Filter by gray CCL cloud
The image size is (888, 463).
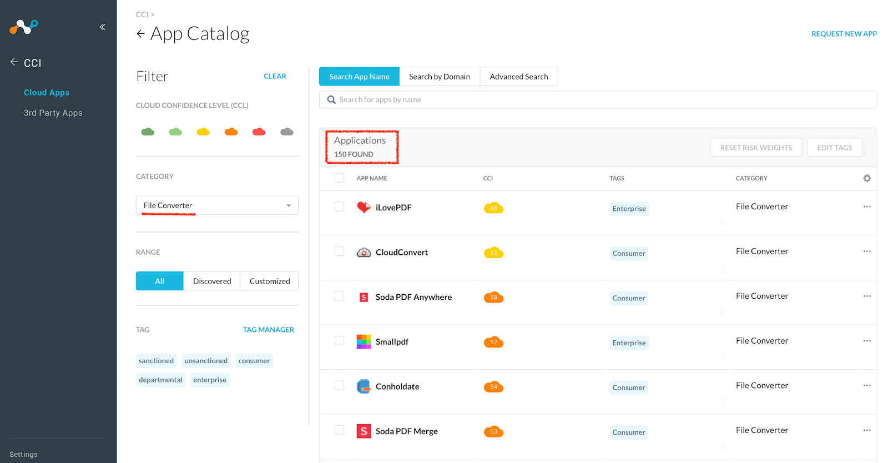coord(287,132)
